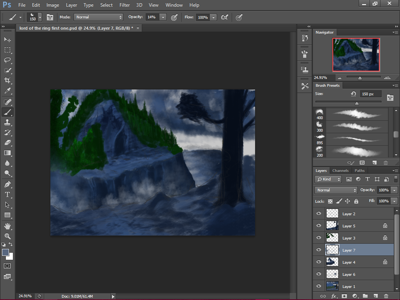Viewport: 400px width, 300px height.
Task: Change the screen mode
Action: 7,277
